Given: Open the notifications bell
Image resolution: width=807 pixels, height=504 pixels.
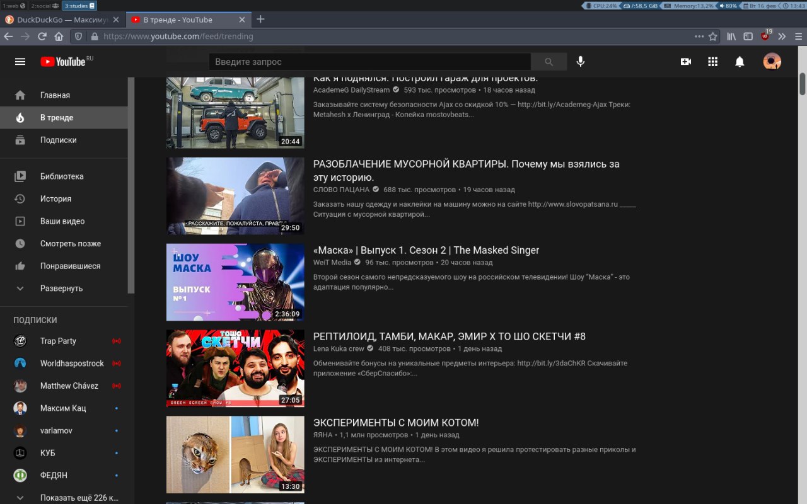Looking at the screenshot, I should click(740, 62).
